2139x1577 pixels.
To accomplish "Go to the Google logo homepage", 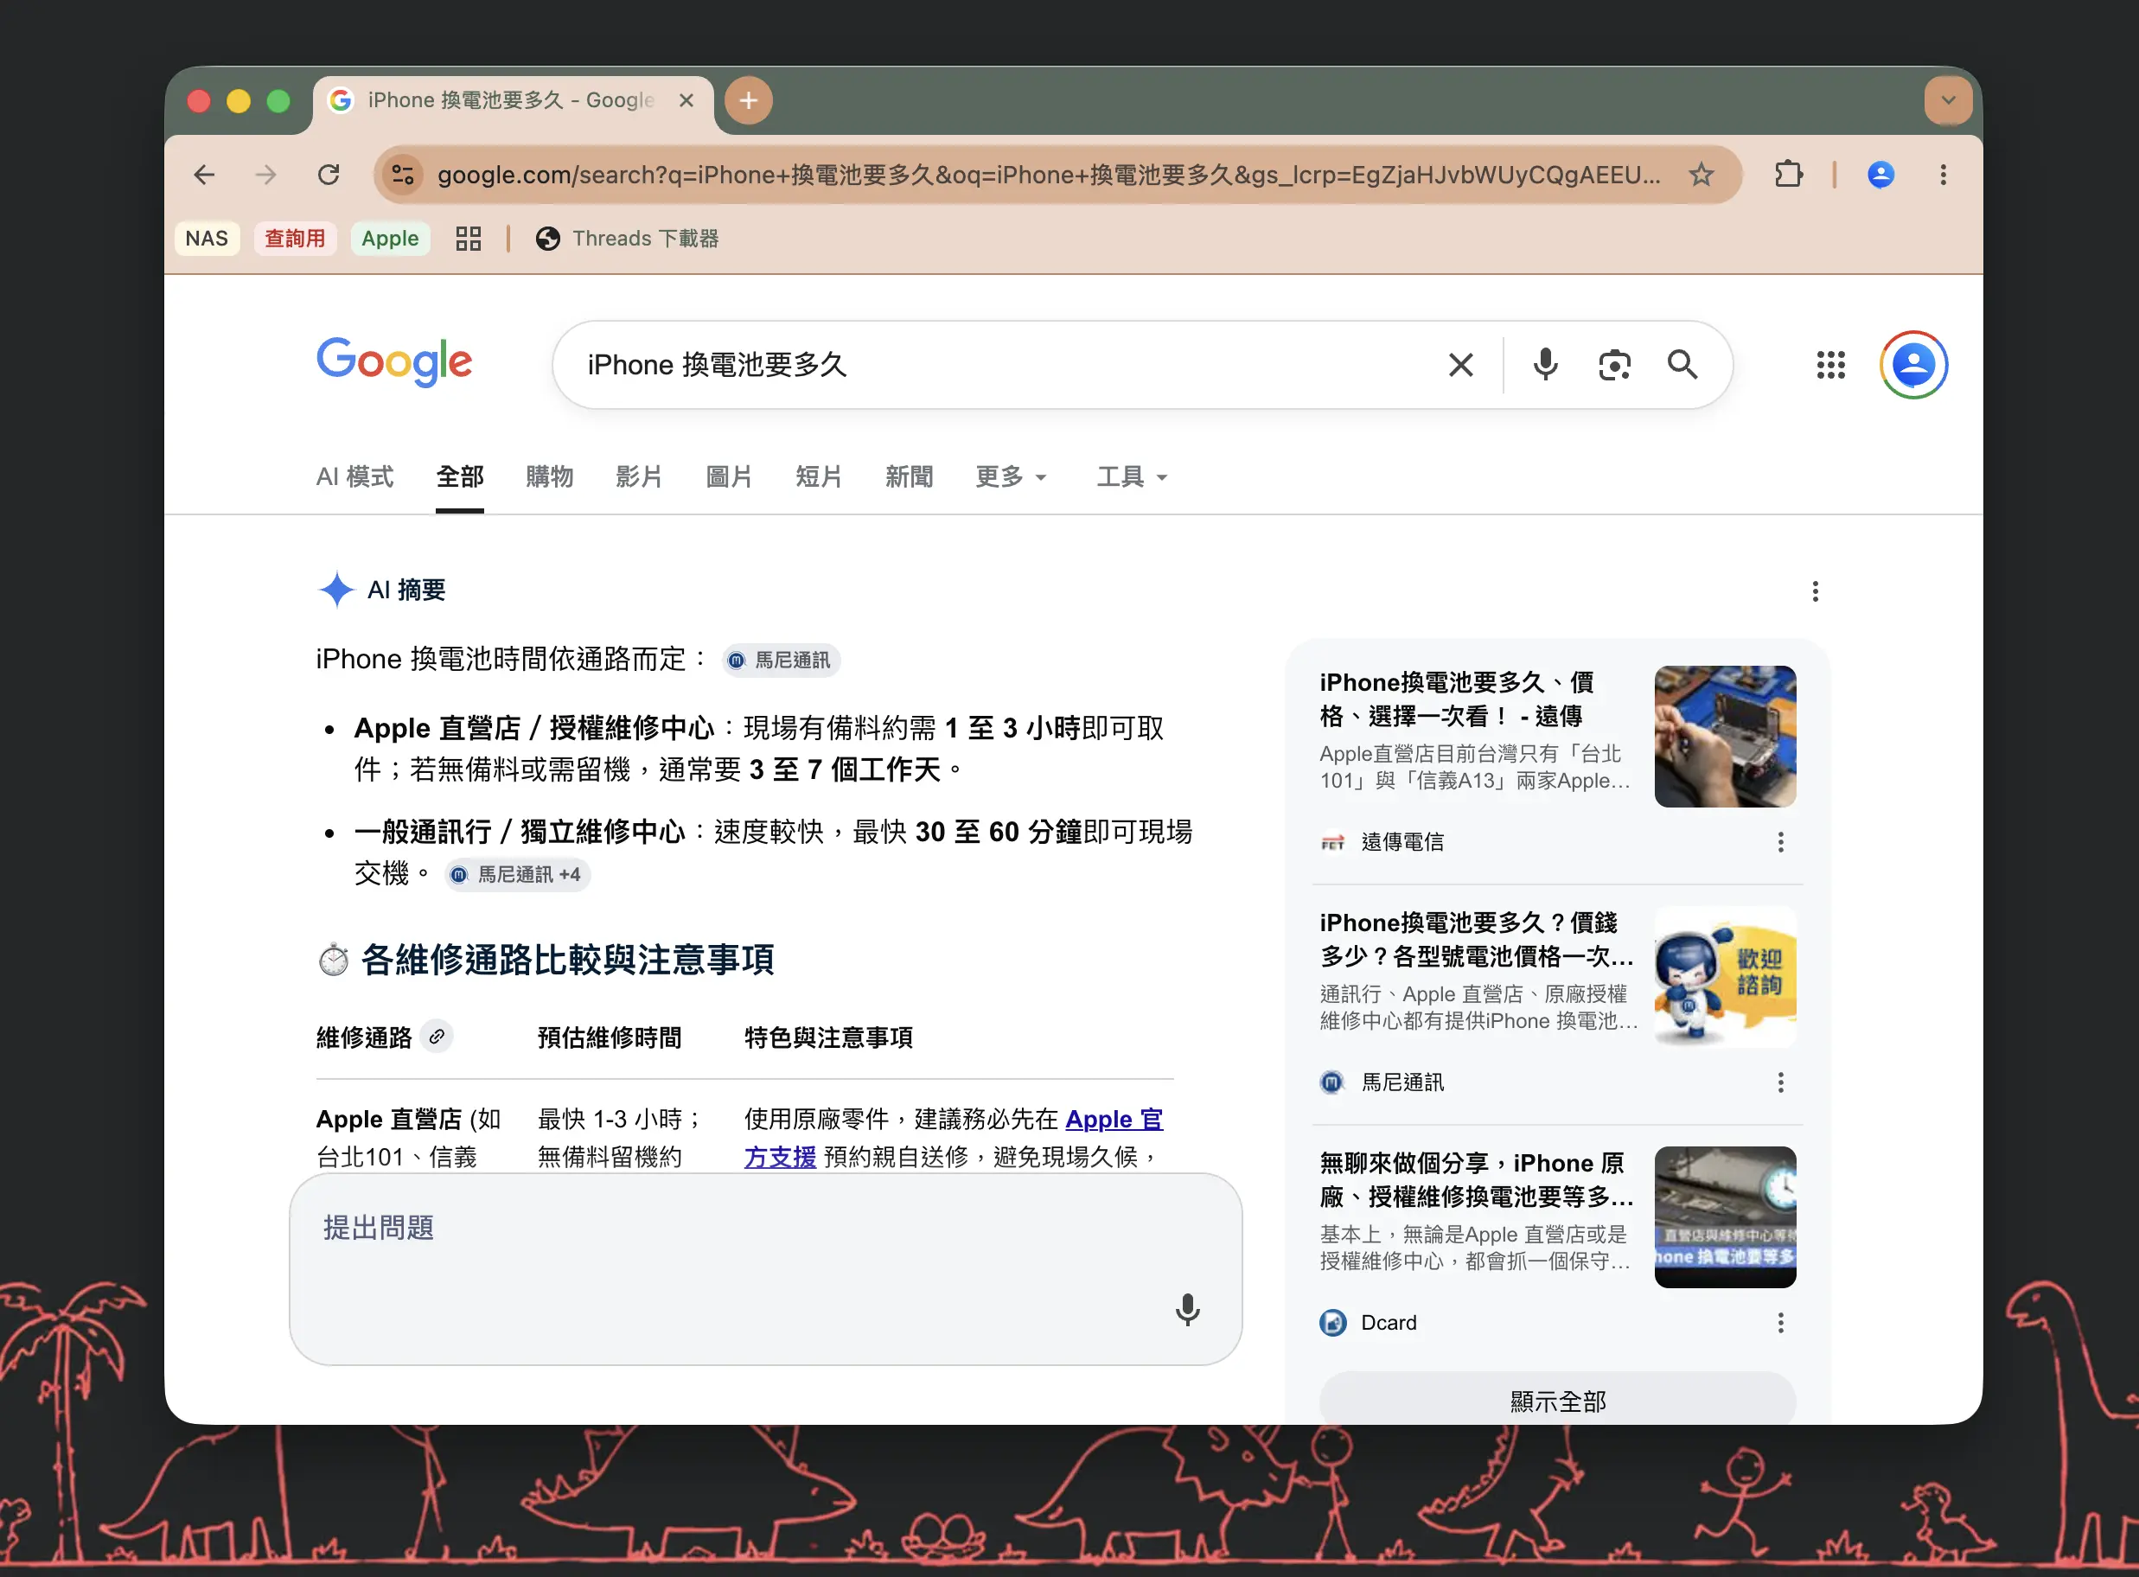I will click(x=394, y=363).
